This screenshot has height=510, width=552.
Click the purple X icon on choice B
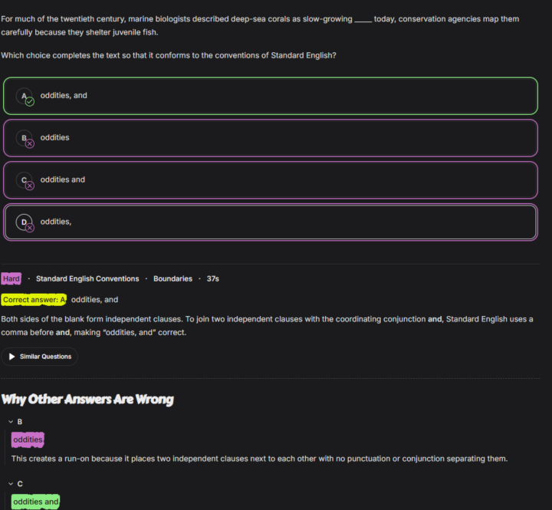click(30, 143)
